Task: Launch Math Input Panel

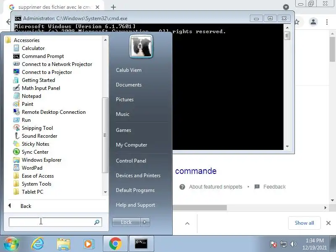Action: [37, 88]
